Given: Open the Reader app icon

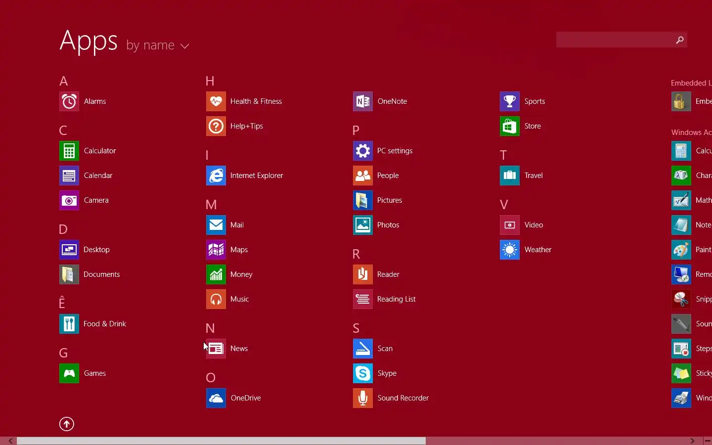Looking at the screenshot, I should click(x=363, y=274).
